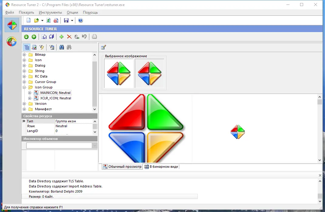The height and width of the screenshot is (212, 325).
Task: Click the gray binoculars find next icon
Action: tap(69, 47)
